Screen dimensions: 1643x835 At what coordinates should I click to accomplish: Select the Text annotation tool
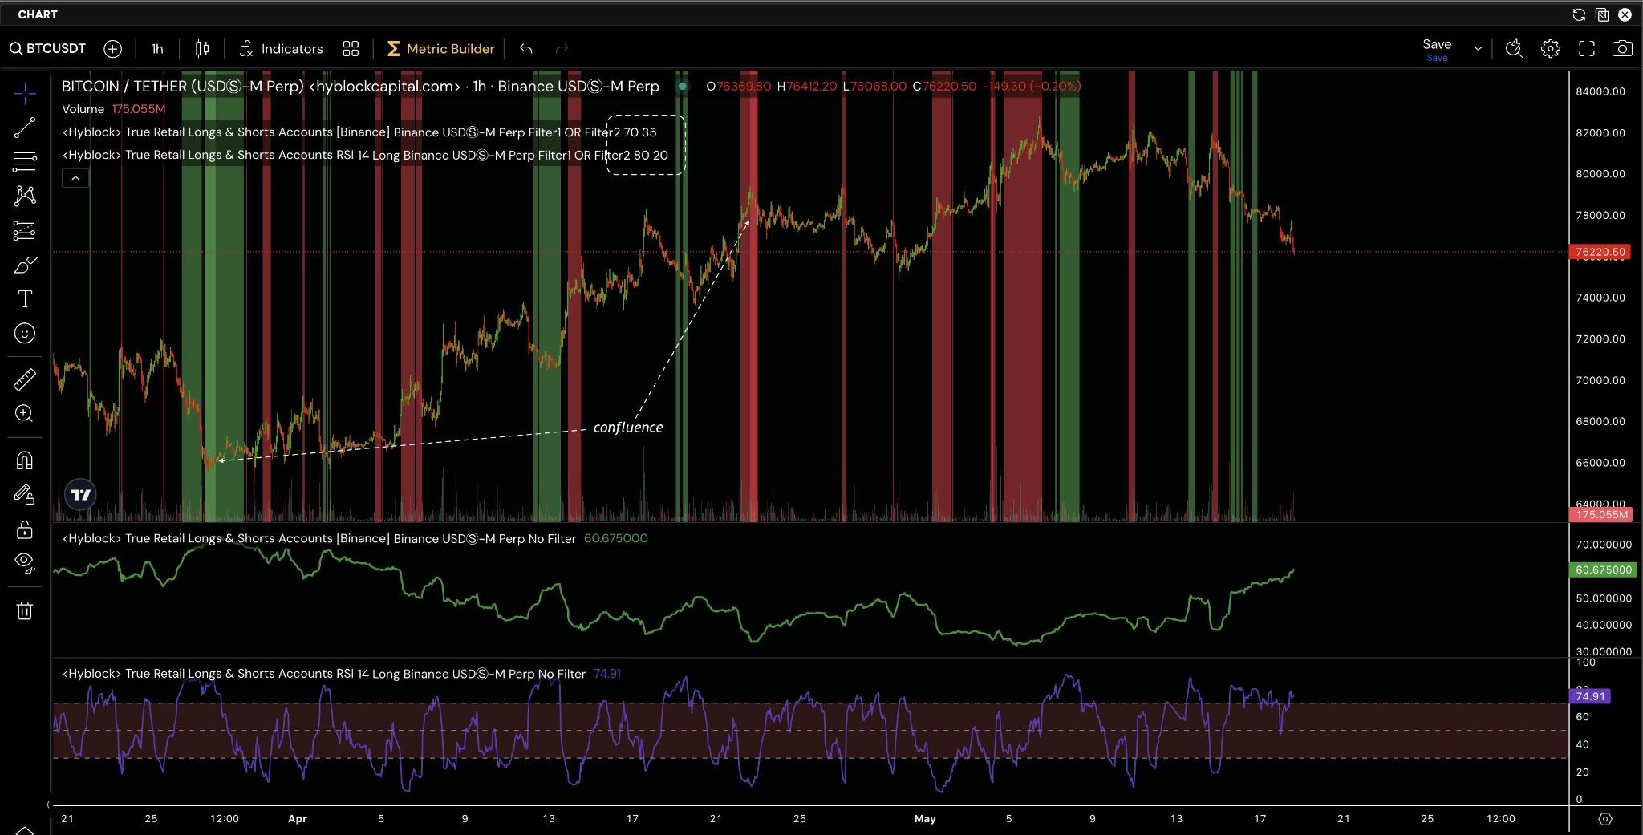[25, 299]
